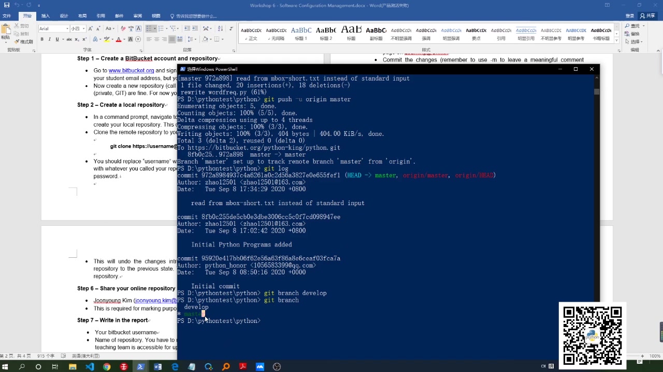This screenshot has height=372, width=663.
Task: Click the QR code image overlay
Action: point(593,335)
